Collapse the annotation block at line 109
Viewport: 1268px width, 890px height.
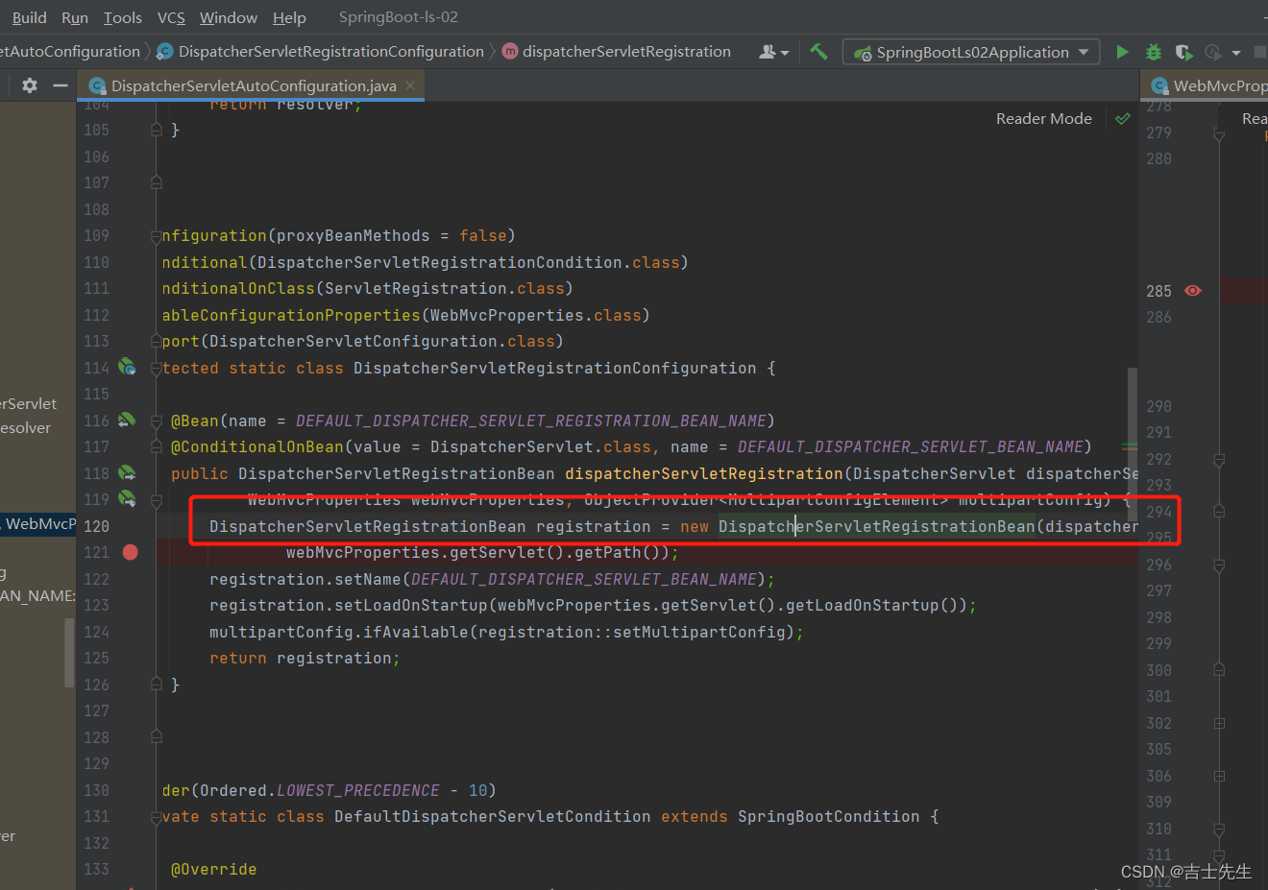pyautogui.click(x=156, y=235)
